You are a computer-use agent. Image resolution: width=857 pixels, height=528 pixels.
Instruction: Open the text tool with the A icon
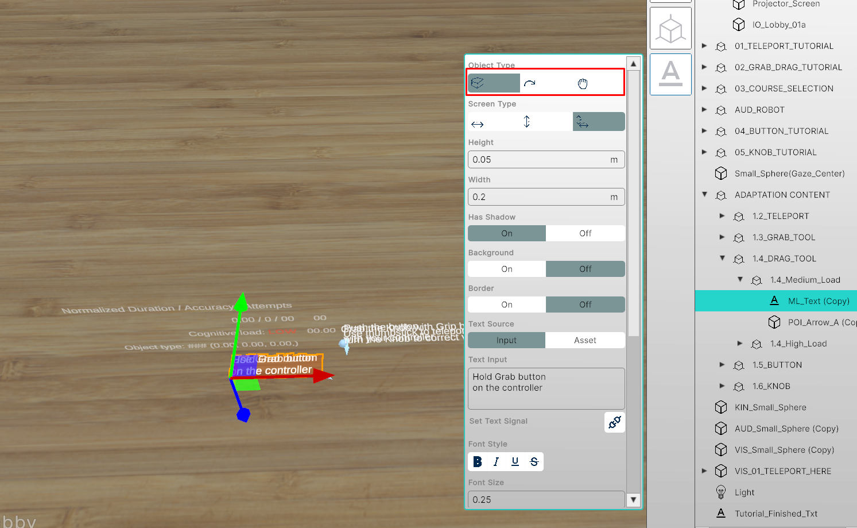point(670,74)
